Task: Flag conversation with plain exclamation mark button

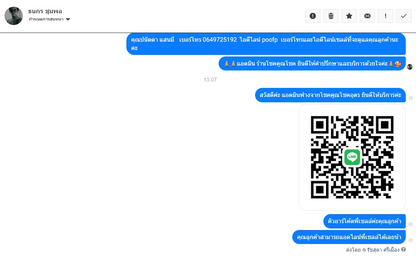Action: point(386,16)
